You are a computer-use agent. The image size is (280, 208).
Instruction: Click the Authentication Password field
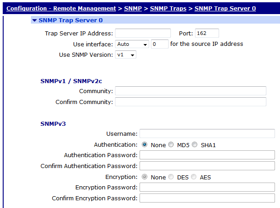pos(207,155)
